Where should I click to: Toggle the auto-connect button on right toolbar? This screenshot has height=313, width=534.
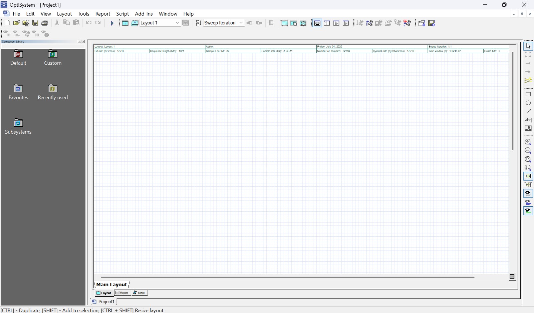(x=528, y=176)
